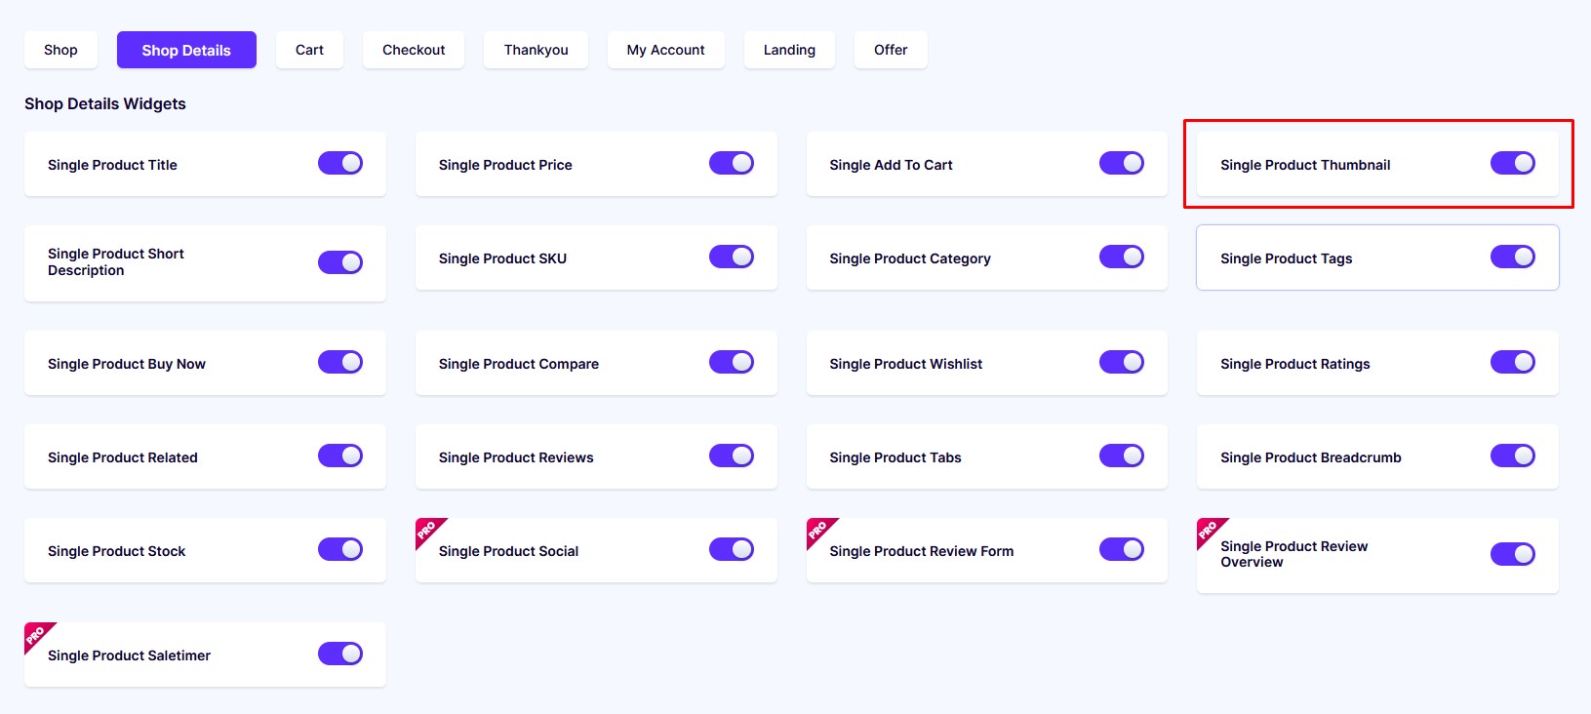1591x714 pixels.
Task: Select the Offer tab
Action: (891, 50)
